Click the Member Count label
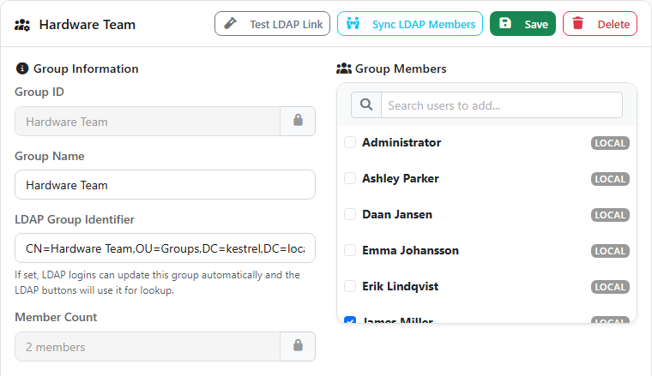 56,317
